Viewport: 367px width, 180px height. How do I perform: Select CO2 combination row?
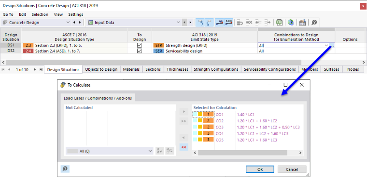(x=247, y=121)
